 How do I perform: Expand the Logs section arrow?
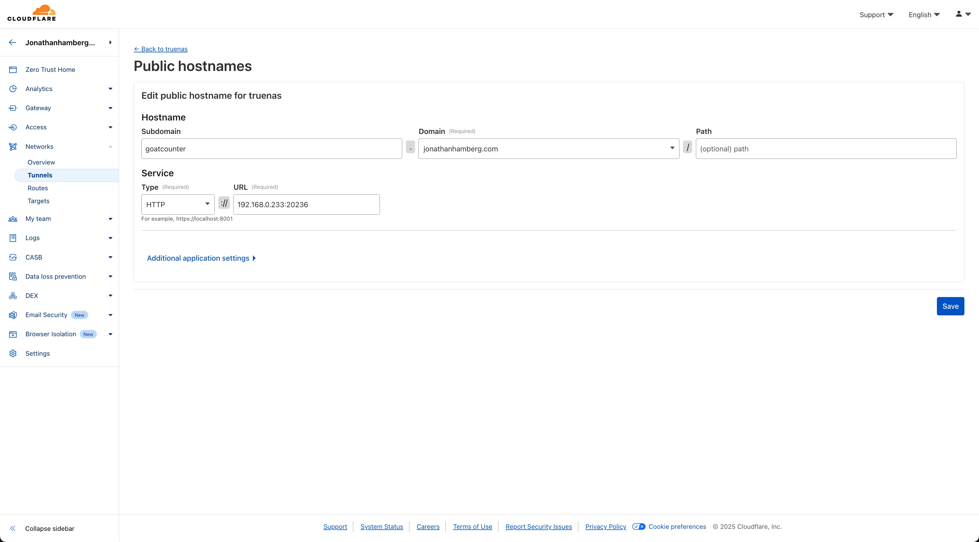click(x=110, y=238)
